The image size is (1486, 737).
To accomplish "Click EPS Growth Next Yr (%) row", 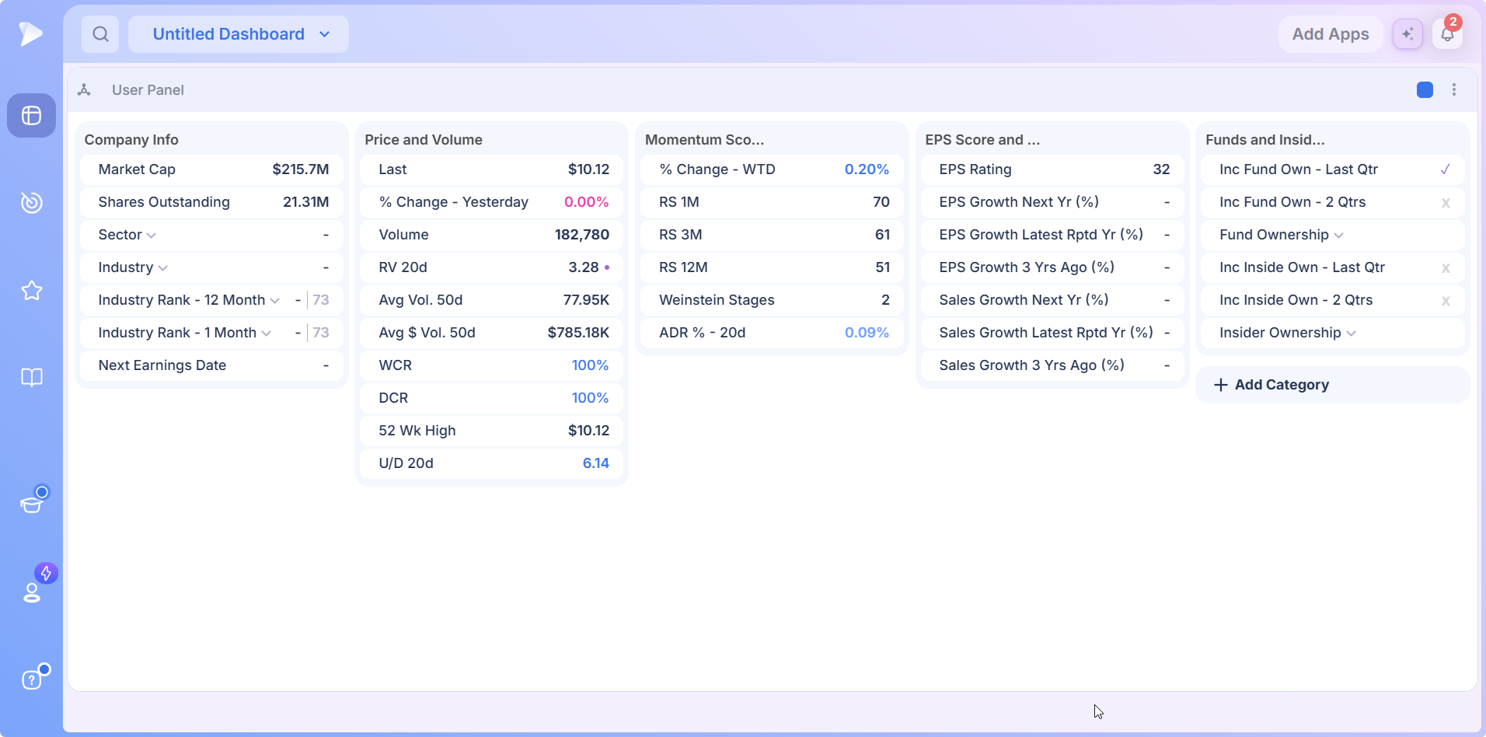I will [1053, 202].
